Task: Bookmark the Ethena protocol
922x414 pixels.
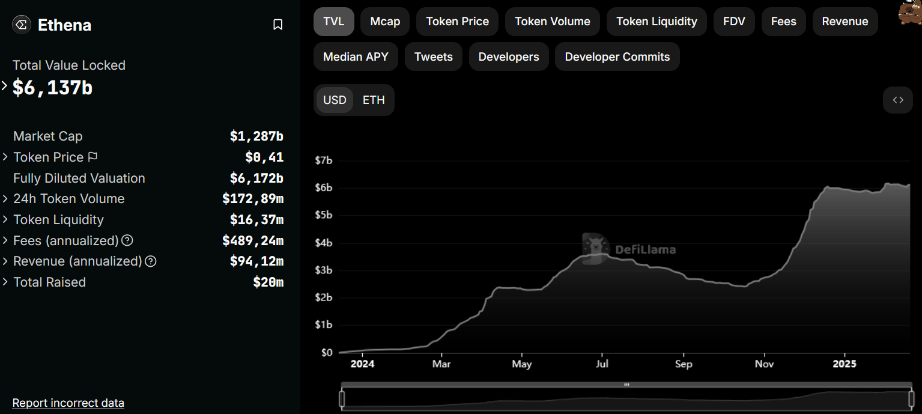Action: (x=278, y=25)
